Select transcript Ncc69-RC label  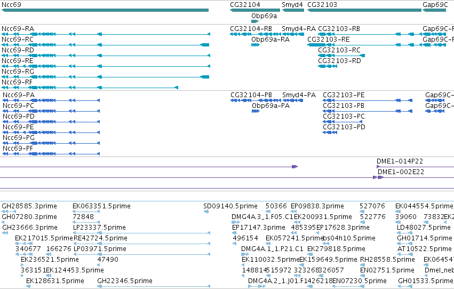[x=18, y=40]
